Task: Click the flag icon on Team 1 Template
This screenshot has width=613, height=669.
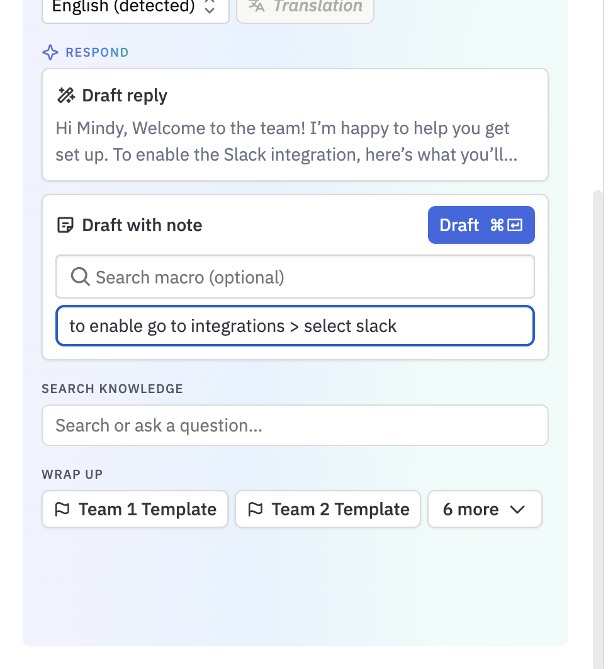Action: pyautogui.click(x=62, y=509)
